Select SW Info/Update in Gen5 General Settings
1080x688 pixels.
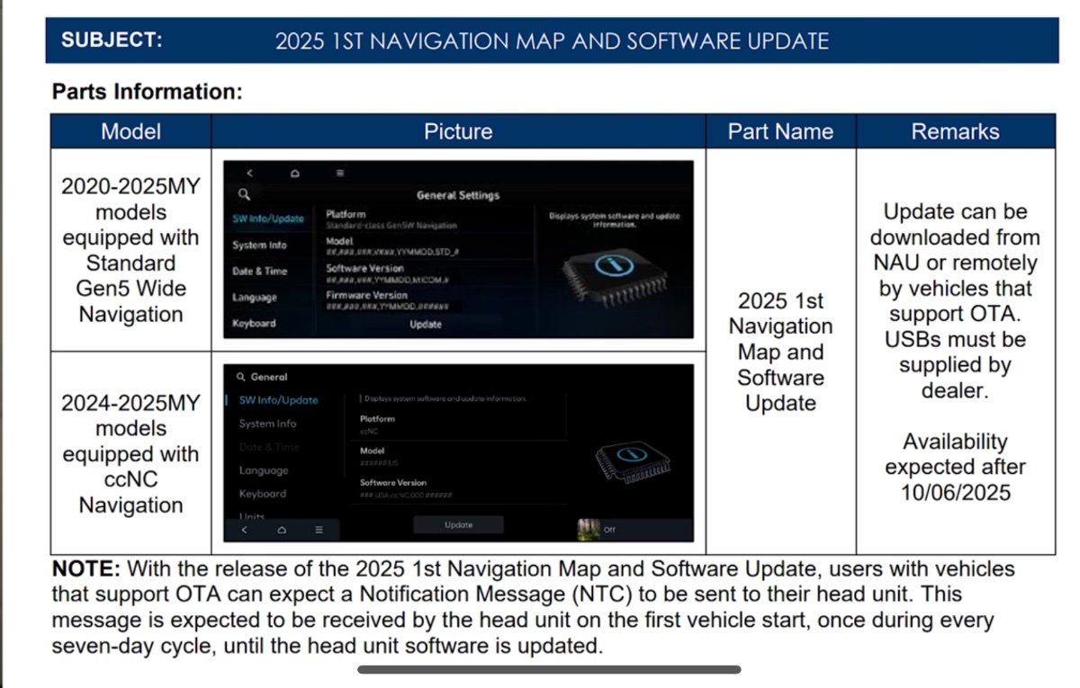(x=268, y=219)
